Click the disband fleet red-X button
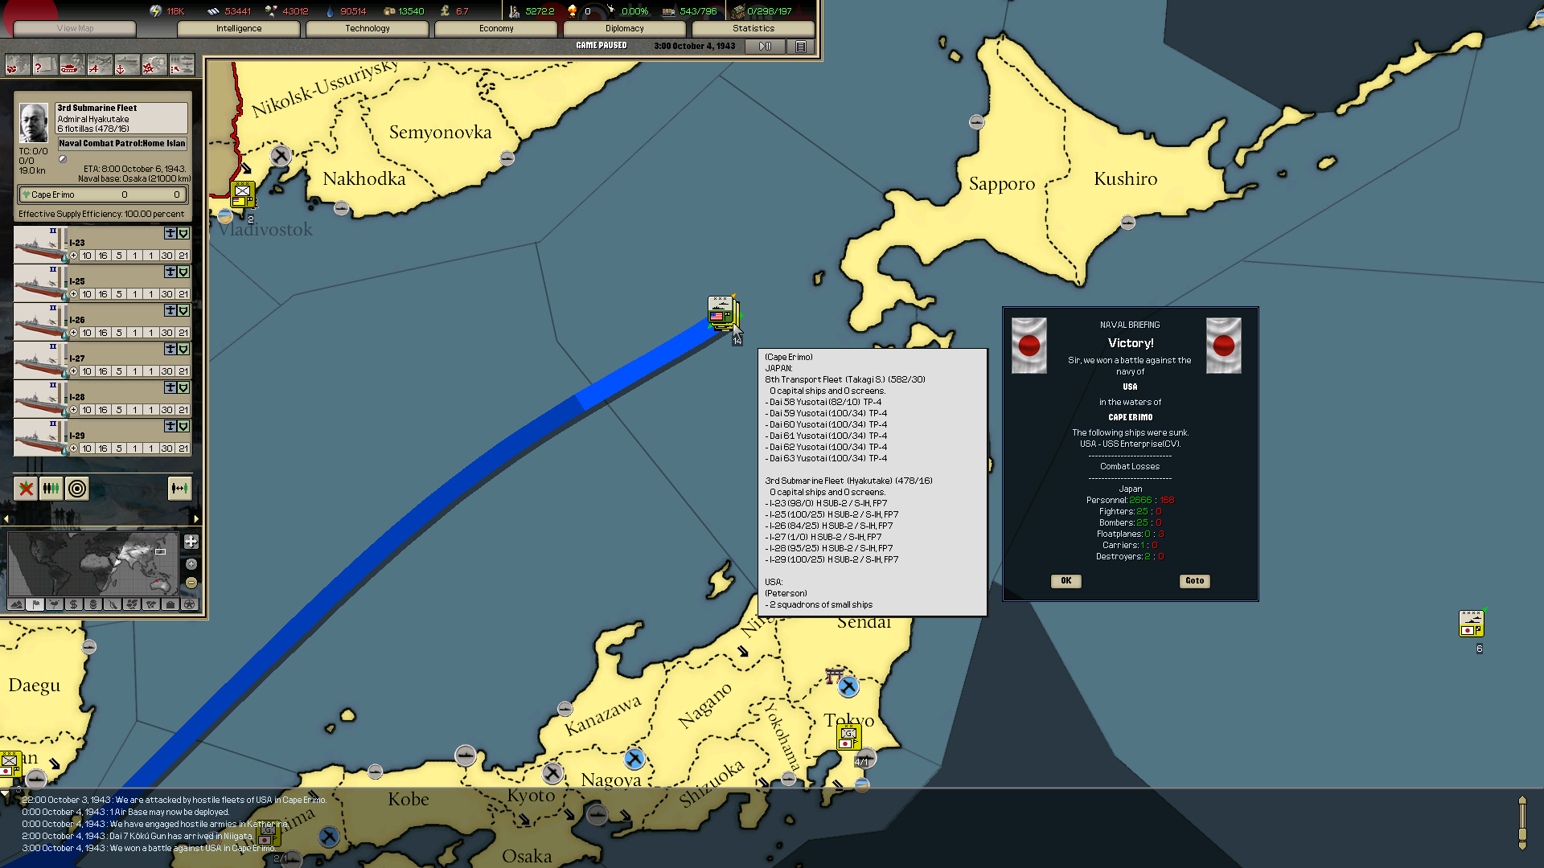Viewport: 1544px width, 868px height. 26,488
